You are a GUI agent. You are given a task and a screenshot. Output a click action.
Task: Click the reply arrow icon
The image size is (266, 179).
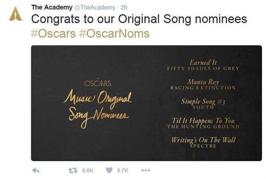pyautogui.click(x=35, y=170)
